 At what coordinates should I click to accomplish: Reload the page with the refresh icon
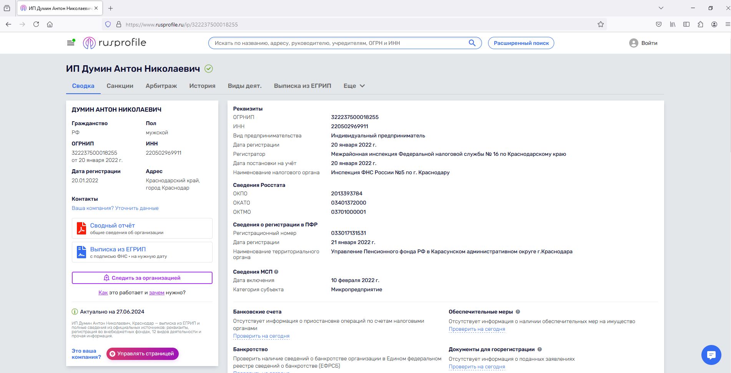click(36, 24)
